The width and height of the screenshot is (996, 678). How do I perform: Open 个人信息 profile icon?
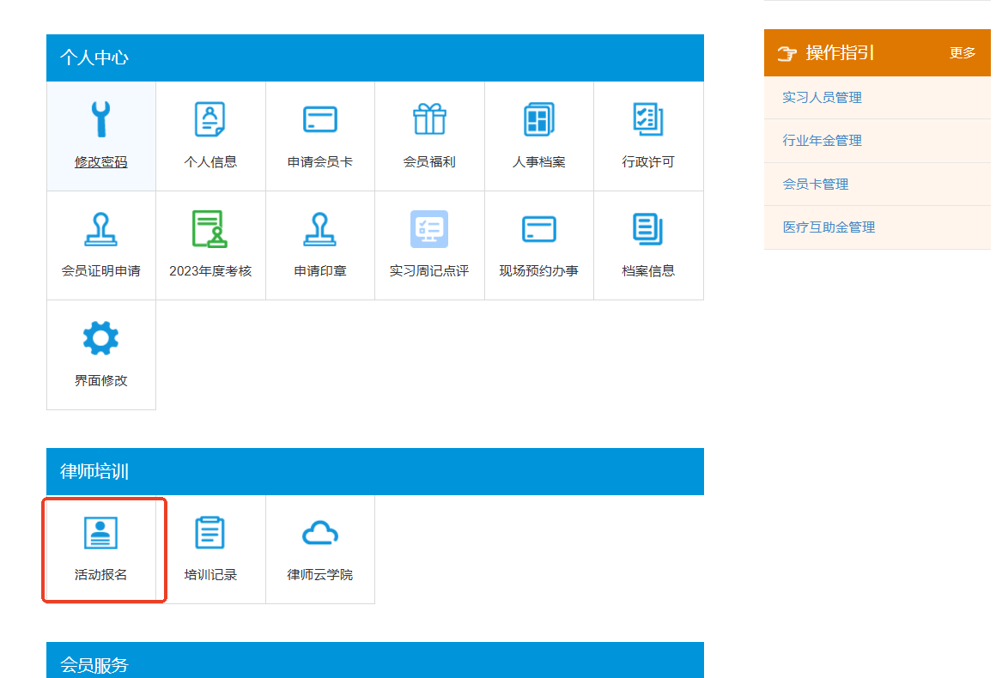[x=210, y=119]
